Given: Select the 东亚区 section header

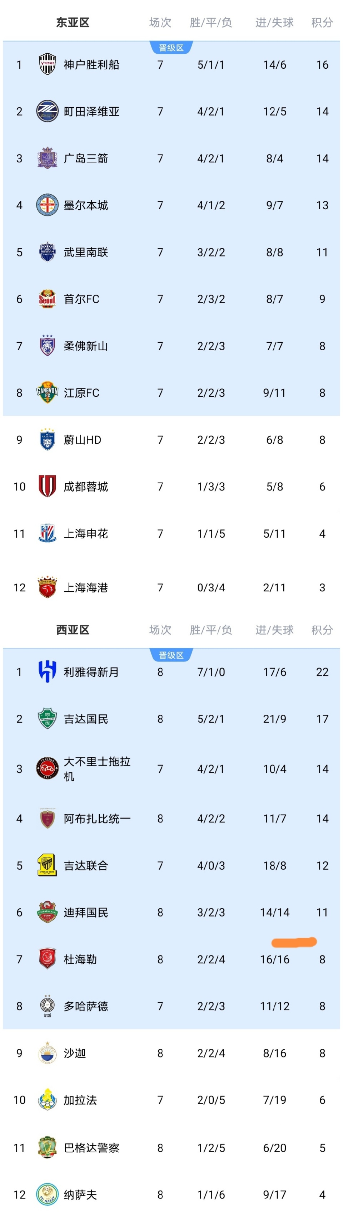Looking at the screenshot, I should coord(73,23).
